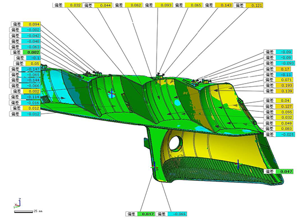Select the 0.193 deviation annotation
This screenshot has width=308, height=218.
pyautogui.click(x=285, y=85)
